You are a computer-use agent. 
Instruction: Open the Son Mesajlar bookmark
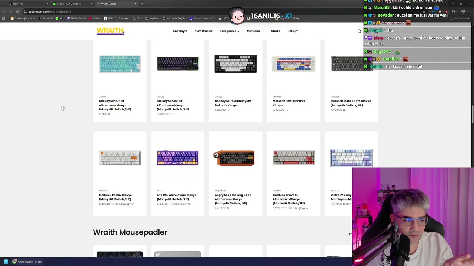point(24,18)
